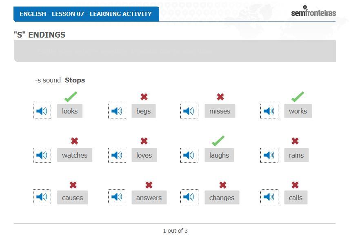This screenshot has height=245, width=351.
Task: Select the word button looks
Action: (70, 111)
